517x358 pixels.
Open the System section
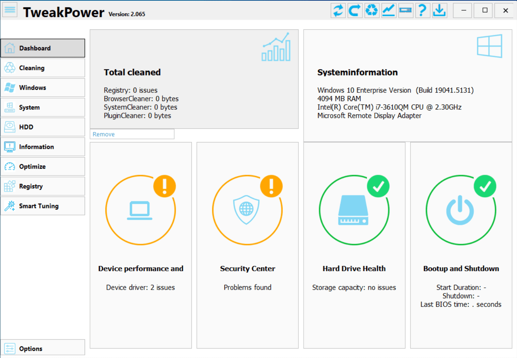coord(43,107)
